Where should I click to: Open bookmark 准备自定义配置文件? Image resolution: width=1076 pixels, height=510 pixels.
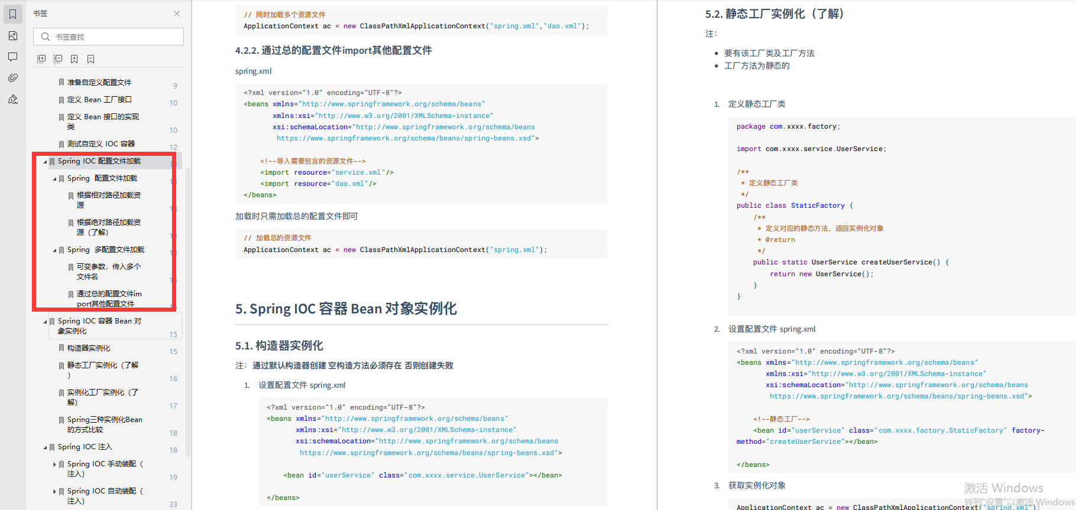[99, 83]
